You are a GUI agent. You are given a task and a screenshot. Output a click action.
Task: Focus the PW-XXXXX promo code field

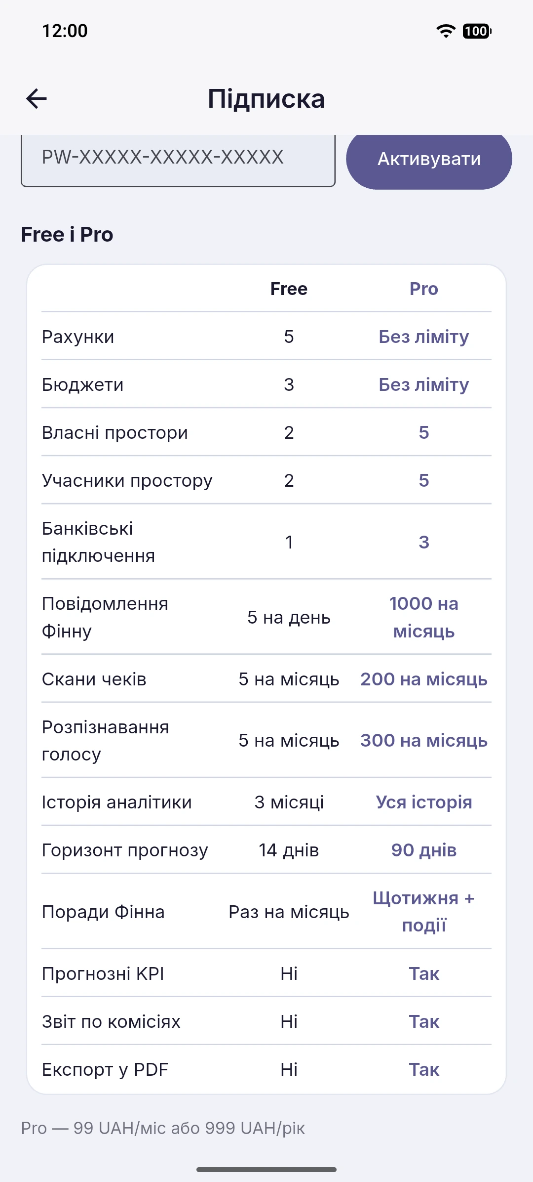point(178,159)
